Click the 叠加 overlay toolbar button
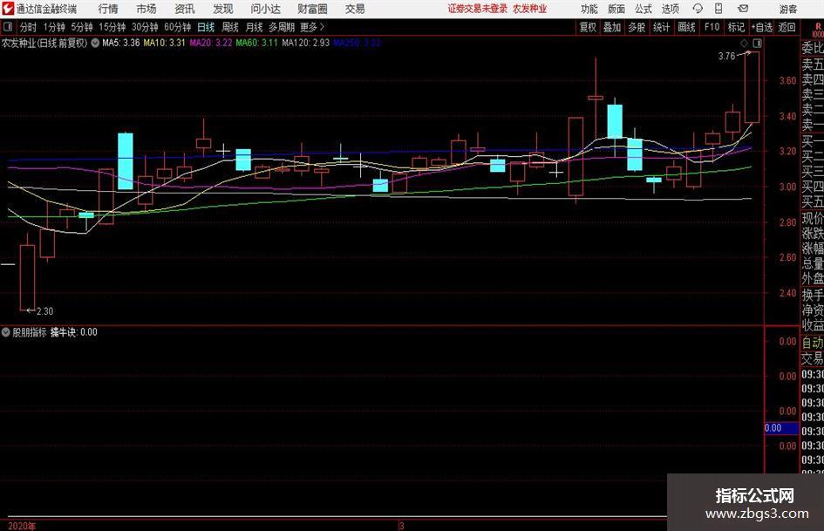This screenshot has width=824, height=531. (x=612, y=27)
